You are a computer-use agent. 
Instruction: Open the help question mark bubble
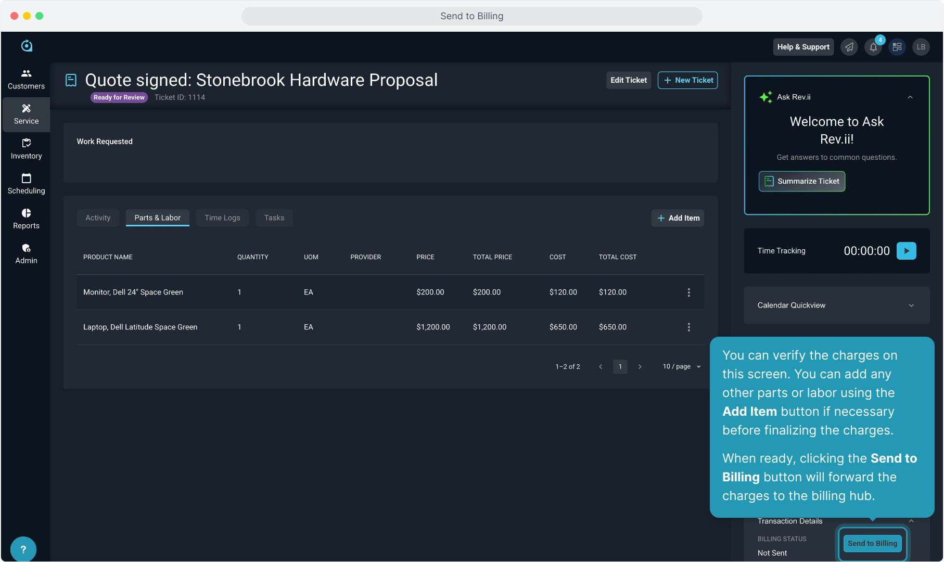point(23,550)
